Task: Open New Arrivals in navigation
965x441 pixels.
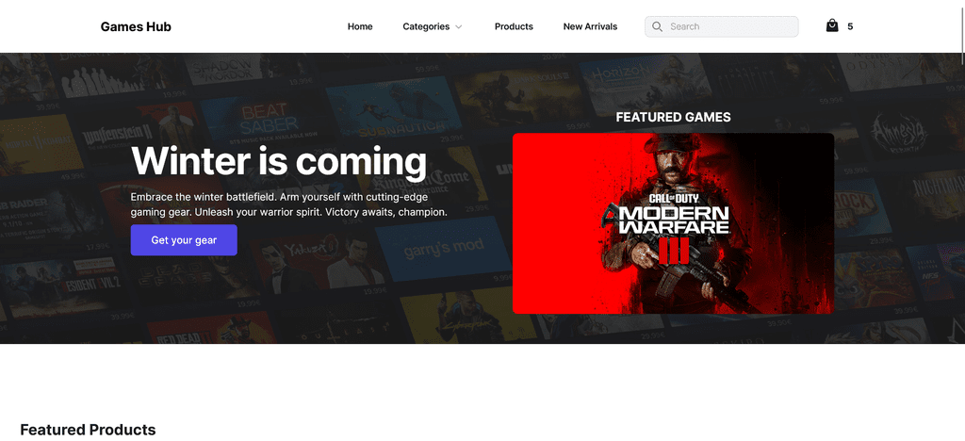Action: pyautogui.click(x=590, y=26)
